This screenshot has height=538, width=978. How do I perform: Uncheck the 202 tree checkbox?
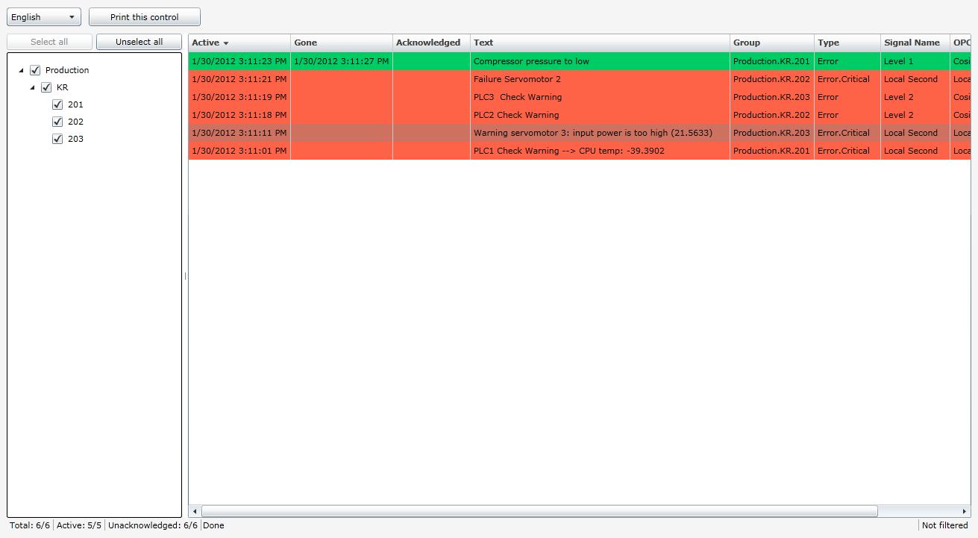pos(57,122)
